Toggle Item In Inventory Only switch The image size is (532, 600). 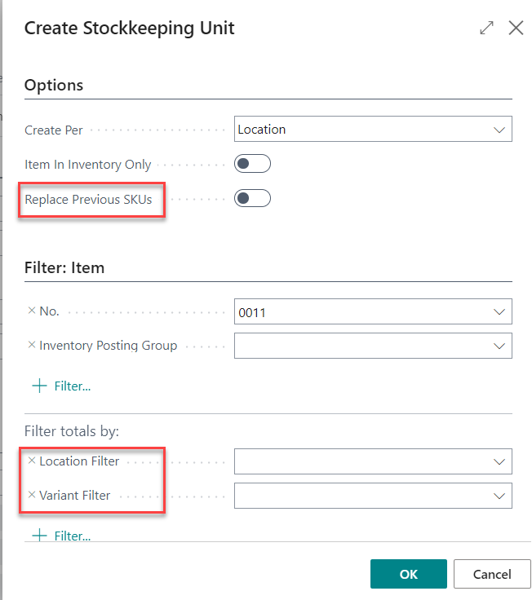coord(252,164)
